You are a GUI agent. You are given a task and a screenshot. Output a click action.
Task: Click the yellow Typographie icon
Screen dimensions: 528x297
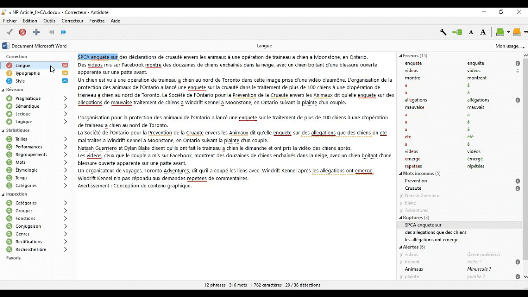pos(9,73)
